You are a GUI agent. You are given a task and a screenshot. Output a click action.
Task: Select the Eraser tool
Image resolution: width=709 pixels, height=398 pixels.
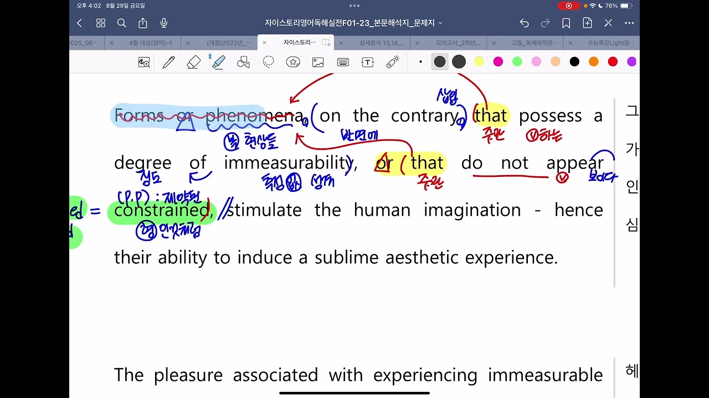[x=193, y=62]
